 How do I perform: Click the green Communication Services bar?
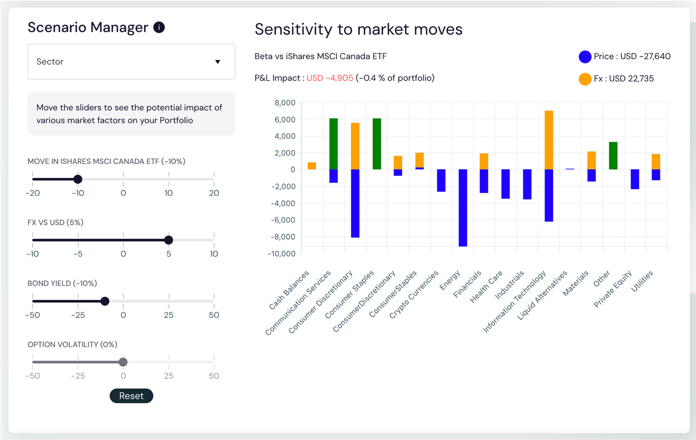click(x=333, y=144)
